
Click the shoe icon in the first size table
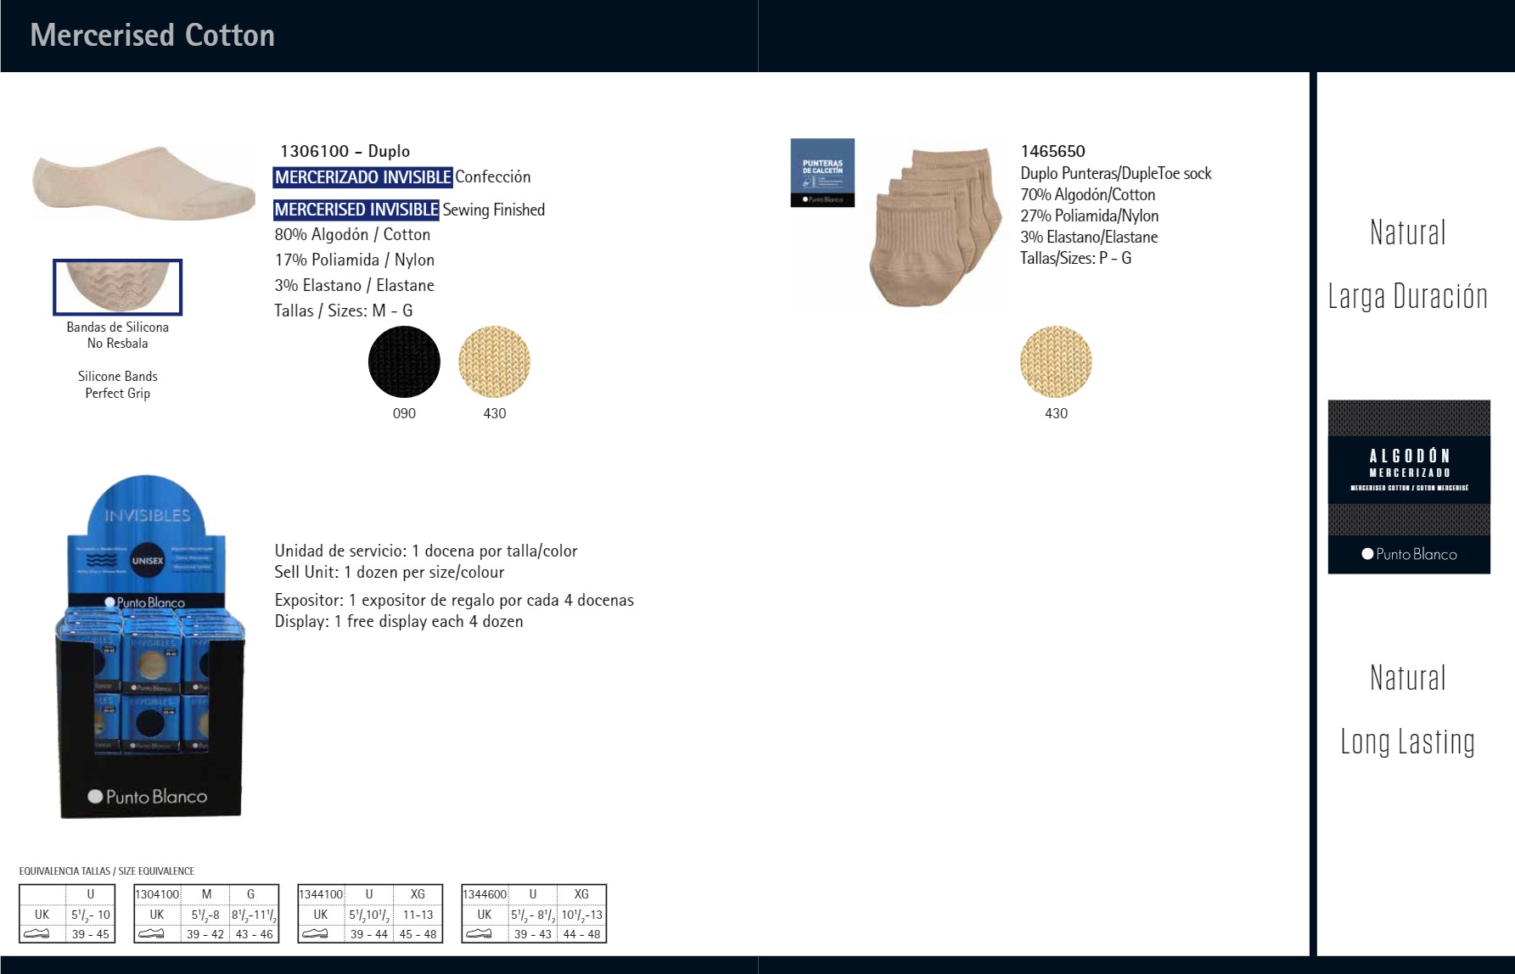click(36, 933)
